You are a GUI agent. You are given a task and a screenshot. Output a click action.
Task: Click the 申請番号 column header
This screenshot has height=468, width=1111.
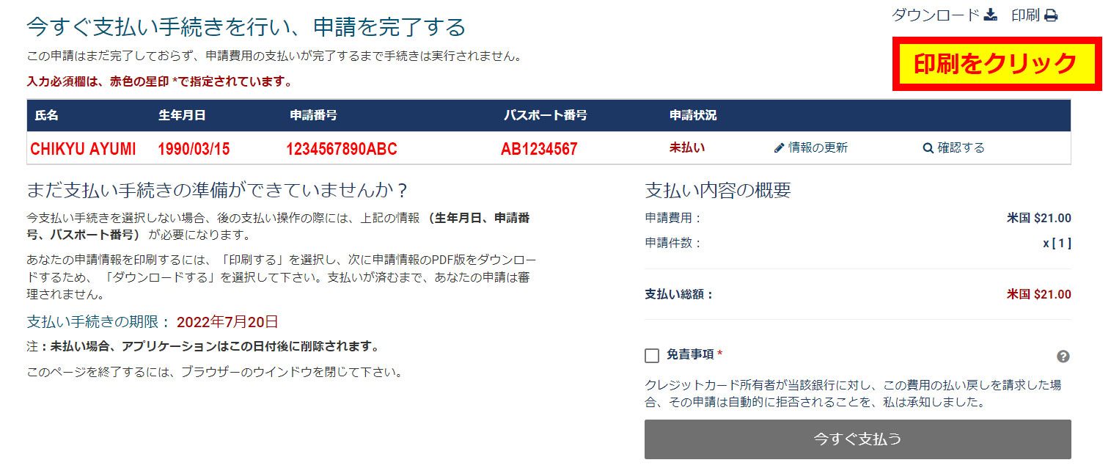313,115
